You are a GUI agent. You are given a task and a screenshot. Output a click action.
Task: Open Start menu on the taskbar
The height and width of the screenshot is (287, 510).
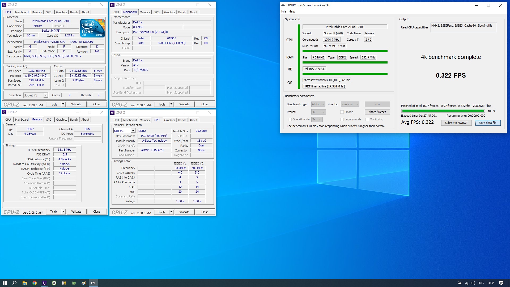(x=5, y=283)
